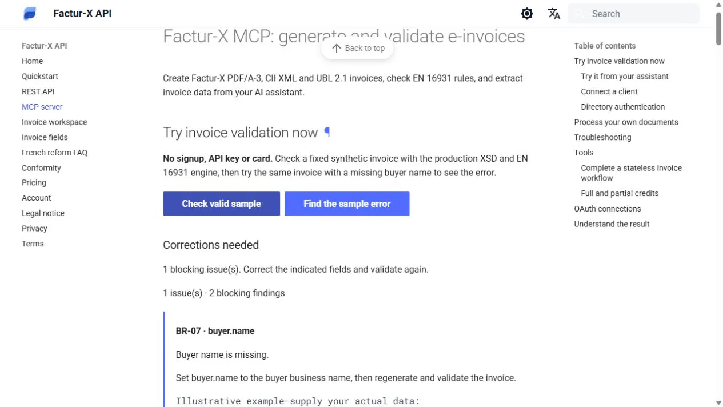Go to Invoice workspace in sidebar

[54, 122]
